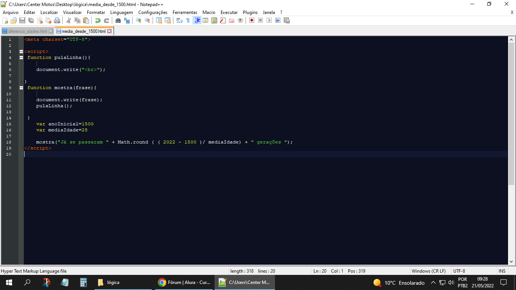516x290 pixels.
Task: Open the Replace dialog icon
Action: click(127, 20)
